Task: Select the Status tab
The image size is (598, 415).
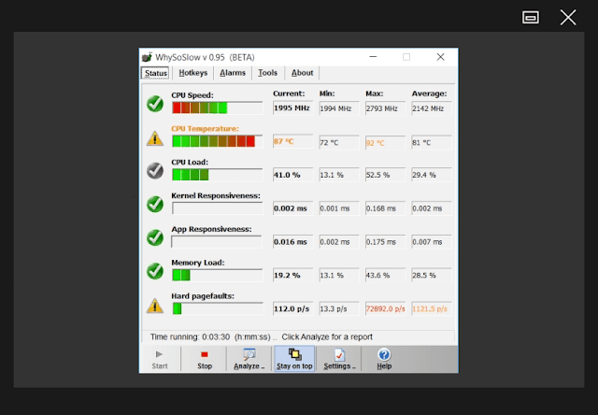Action: click(156, 73)
